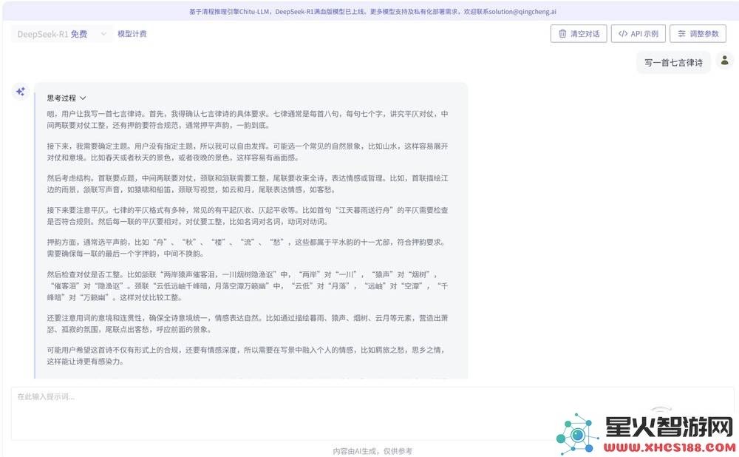Screen dimensions: 739x457
Task: Open the DeepSeek-R1 model selector dropdown
Action: (x=62, y=34)
